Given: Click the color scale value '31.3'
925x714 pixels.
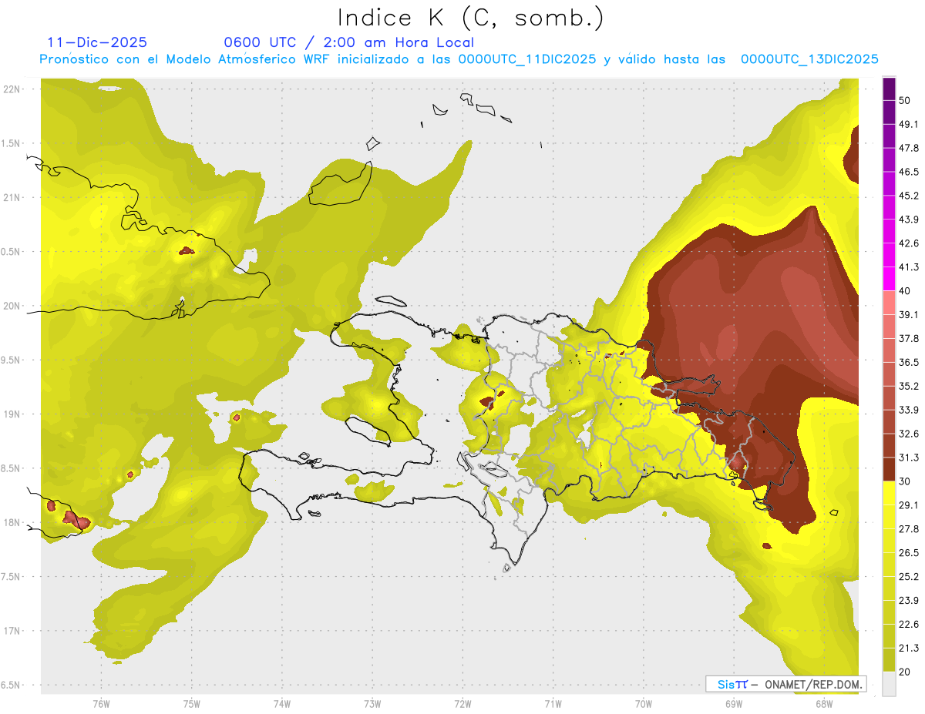Looking at the screenshot, I should (909, 458).
